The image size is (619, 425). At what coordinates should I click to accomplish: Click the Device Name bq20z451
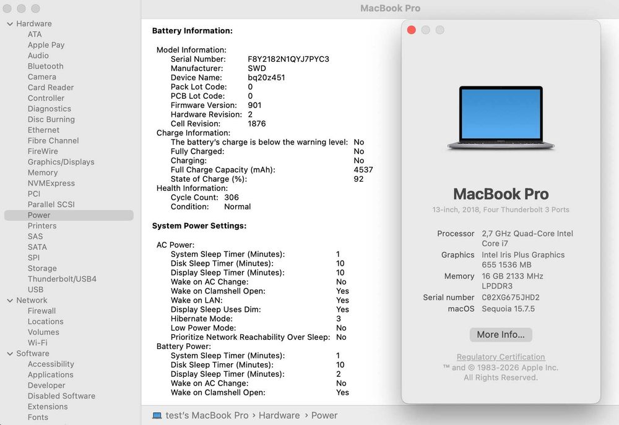coord(266,78)
